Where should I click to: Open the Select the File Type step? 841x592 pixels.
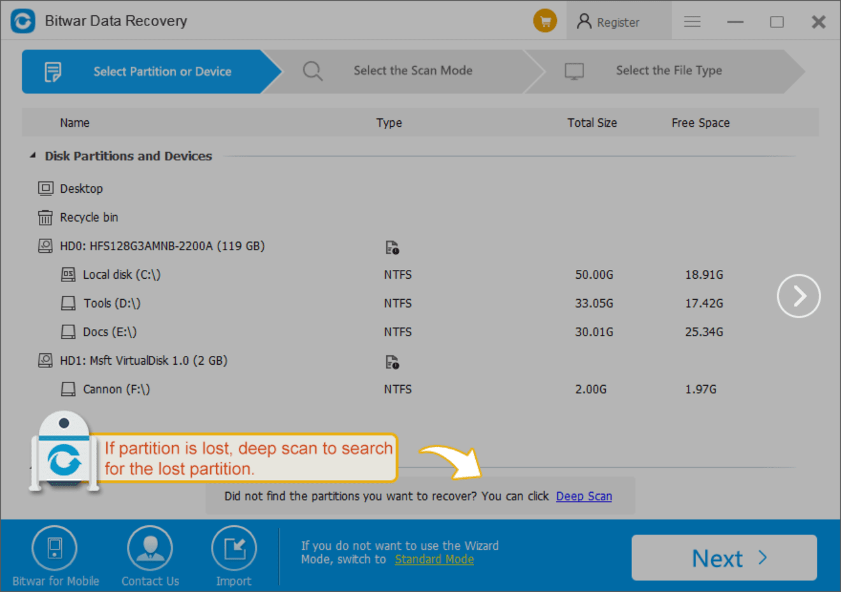pos(669,71)
